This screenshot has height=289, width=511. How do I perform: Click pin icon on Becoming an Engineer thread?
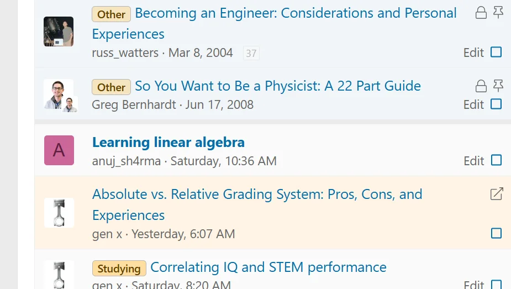point(498,12)
